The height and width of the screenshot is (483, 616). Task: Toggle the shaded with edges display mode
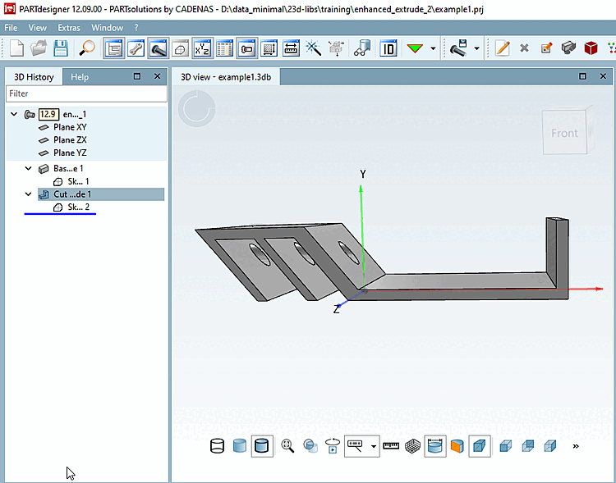pyautogui.click(x=263, y=446)
